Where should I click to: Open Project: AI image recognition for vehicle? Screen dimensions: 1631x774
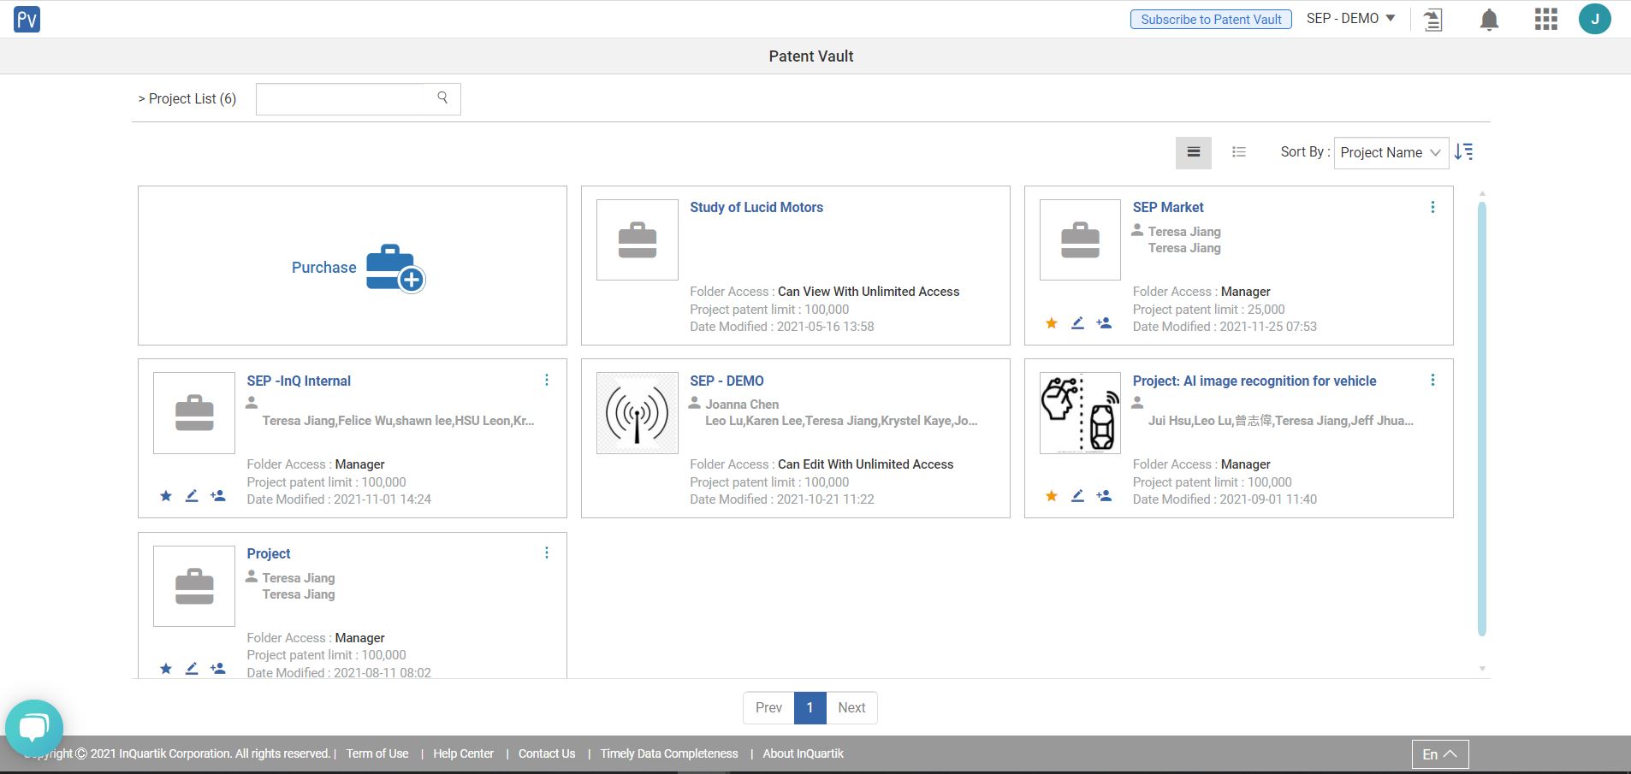(1254, 381)
